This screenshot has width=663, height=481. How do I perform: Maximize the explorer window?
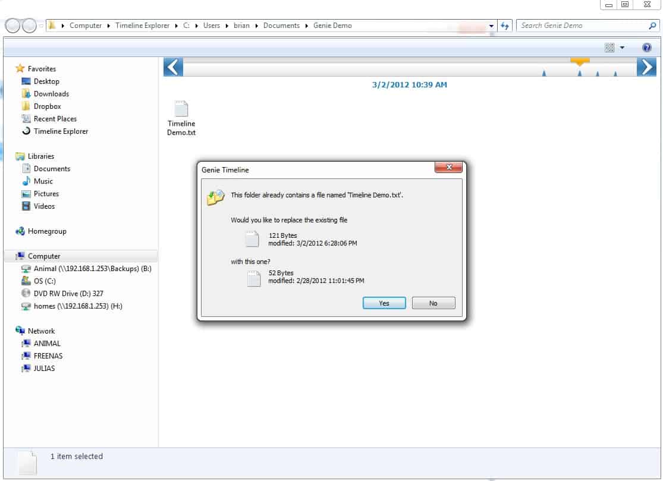point(625,4)
